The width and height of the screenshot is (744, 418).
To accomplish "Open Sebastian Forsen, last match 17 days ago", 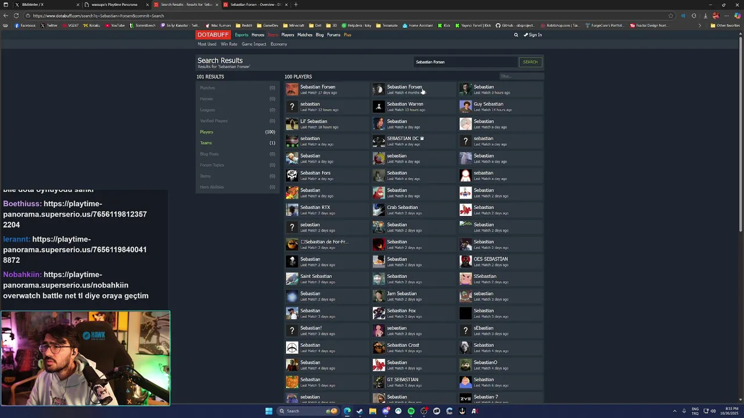I will click(x=317, y=87).
